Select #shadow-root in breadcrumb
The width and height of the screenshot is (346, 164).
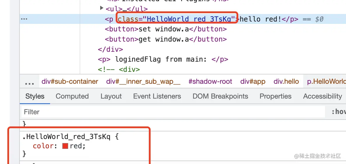(210, 81)
